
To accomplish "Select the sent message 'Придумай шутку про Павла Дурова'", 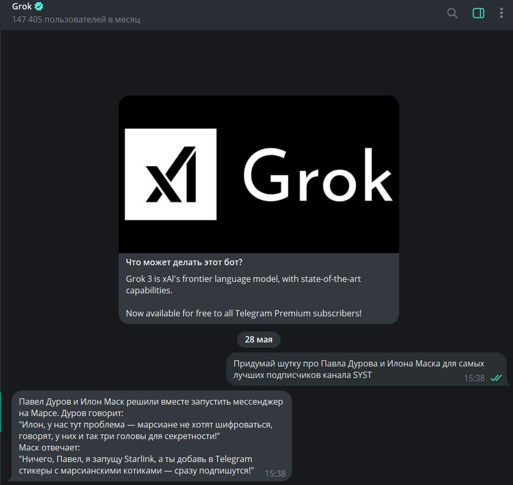I will (x=366, y=369).
